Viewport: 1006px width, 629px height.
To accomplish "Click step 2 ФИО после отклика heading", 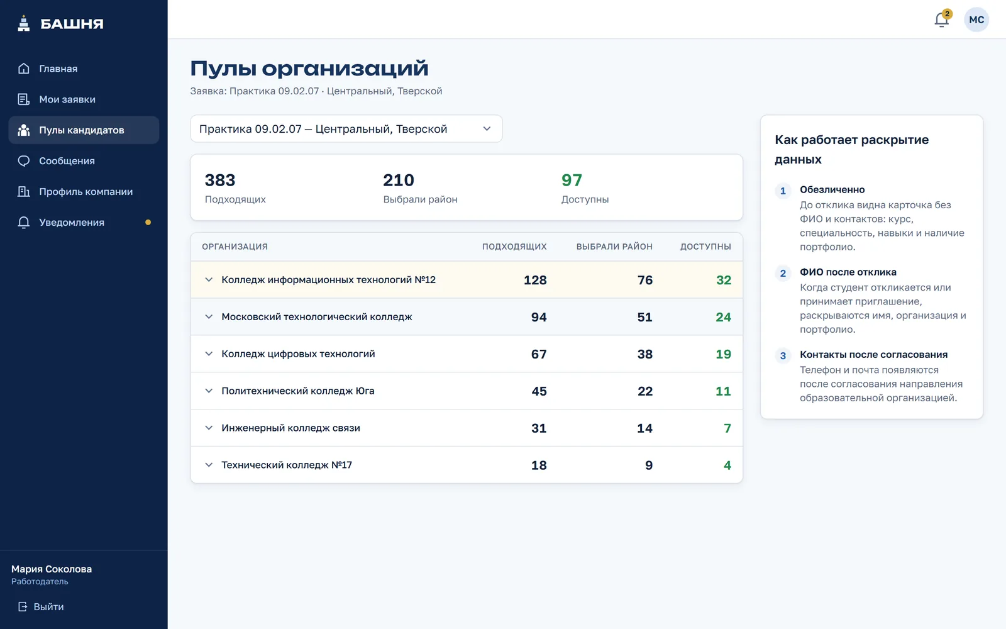I will (x=848, y=272).
